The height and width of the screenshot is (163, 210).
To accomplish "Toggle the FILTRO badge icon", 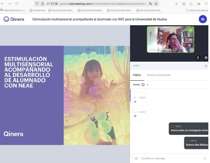I will click(x=143, y=85).
